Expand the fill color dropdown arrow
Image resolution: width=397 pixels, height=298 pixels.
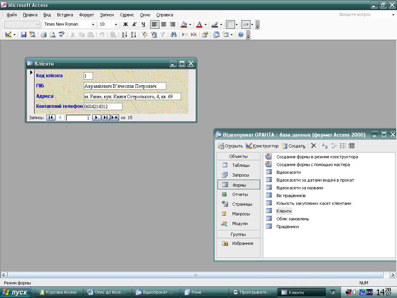190,24
